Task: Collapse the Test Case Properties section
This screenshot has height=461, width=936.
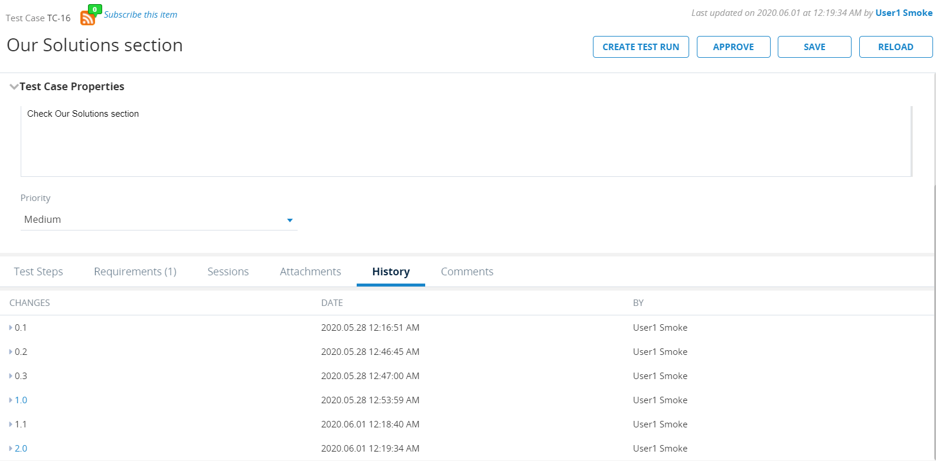Action: click(x=14, y=87)
